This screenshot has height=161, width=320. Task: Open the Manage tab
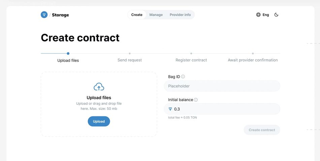(x=156, y=15)
